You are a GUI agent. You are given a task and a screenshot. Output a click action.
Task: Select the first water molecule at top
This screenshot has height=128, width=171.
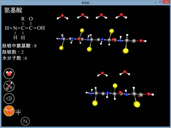[63, 17]
